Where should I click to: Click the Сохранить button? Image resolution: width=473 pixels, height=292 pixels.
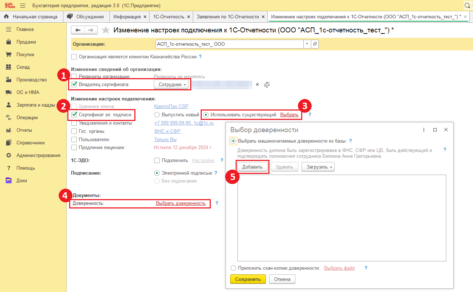pyautogui.click(x=248, y=279)
